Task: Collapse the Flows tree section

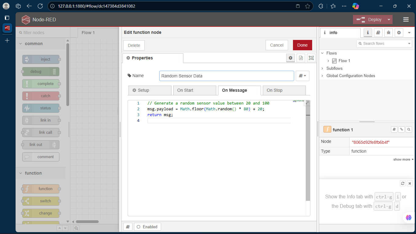Action: (323, 53)
